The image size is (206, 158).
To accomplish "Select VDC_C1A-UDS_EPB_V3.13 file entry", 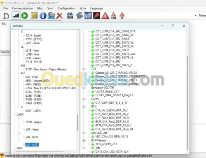I will tap(112, 137).
